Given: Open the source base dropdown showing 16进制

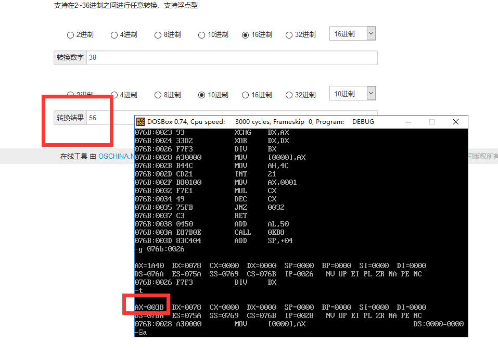Looking at the screenshot, I should 352,33.
